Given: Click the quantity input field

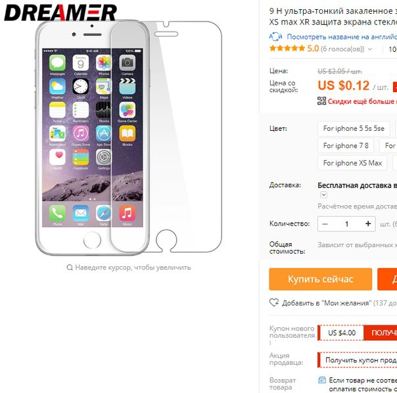Looking at the screenshot, I should click(x=346, y=224).
